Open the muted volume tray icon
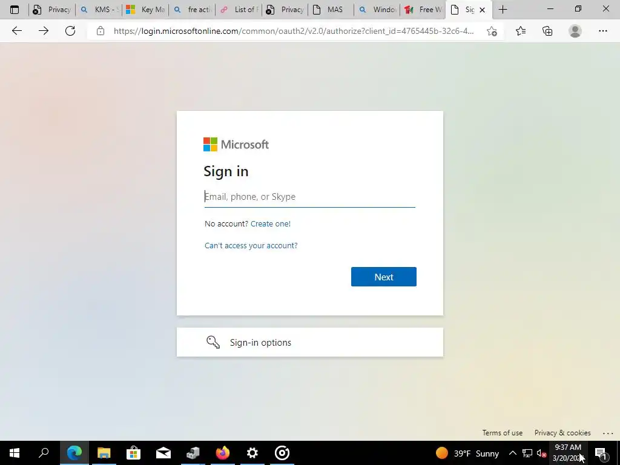The height and width of the screenshot is (465, 620). 542,453
